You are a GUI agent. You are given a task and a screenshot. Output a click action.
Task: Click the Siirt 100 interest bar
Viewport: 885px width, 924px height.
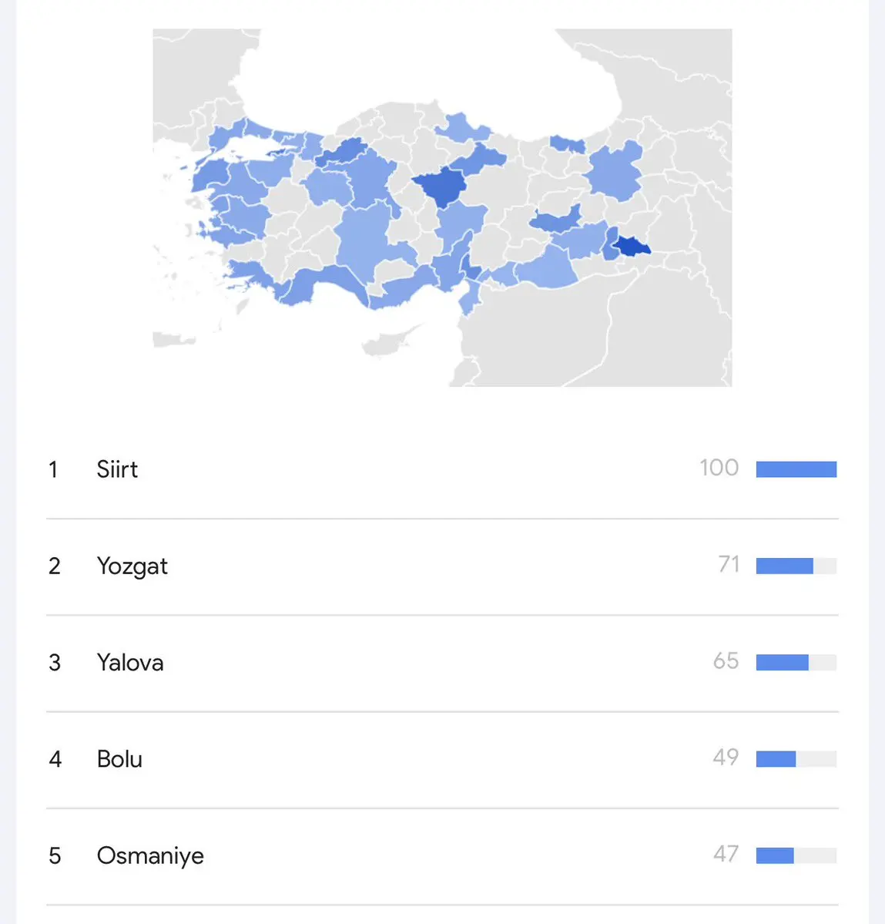796,469
